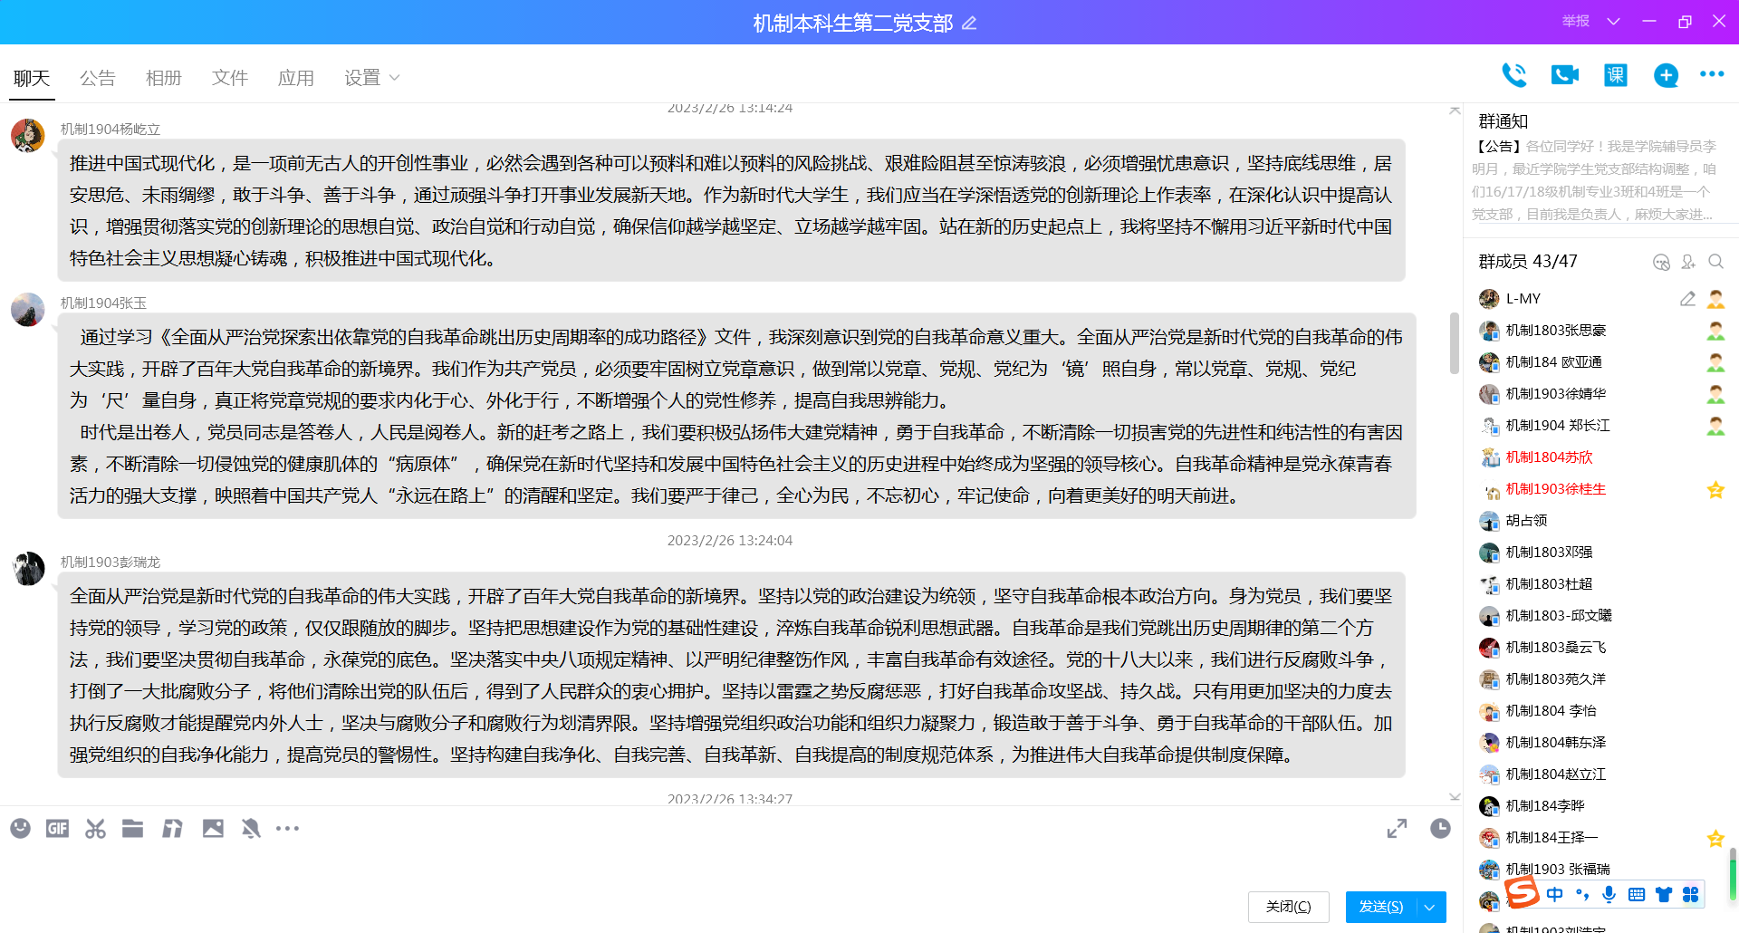Expand the 设置 dropdown chevron
Screen dimensions: 1739x933
click(395, 78)
